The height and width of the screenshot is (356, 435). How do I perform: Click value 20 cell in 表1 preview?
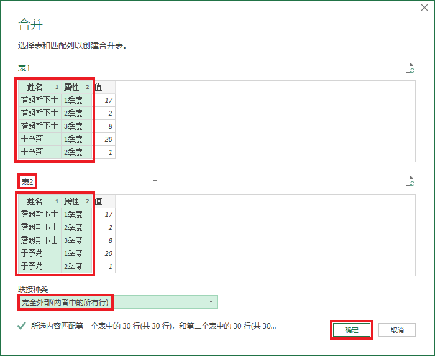tap(104, 139)
